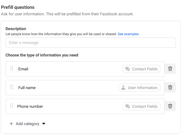Expand the Add category dropdown arrow
Screen dimensions: 181x135
(44, 124)
